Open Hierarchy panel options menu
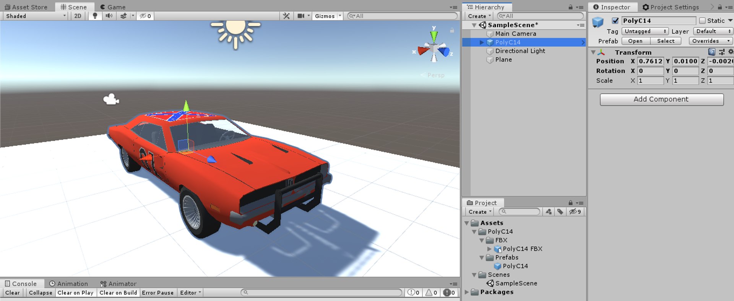 click(x=580, y=7)
